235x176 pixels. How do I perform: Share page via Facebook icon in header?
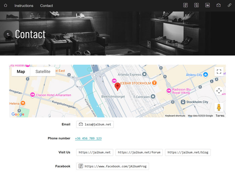click(x=186, y=5)
